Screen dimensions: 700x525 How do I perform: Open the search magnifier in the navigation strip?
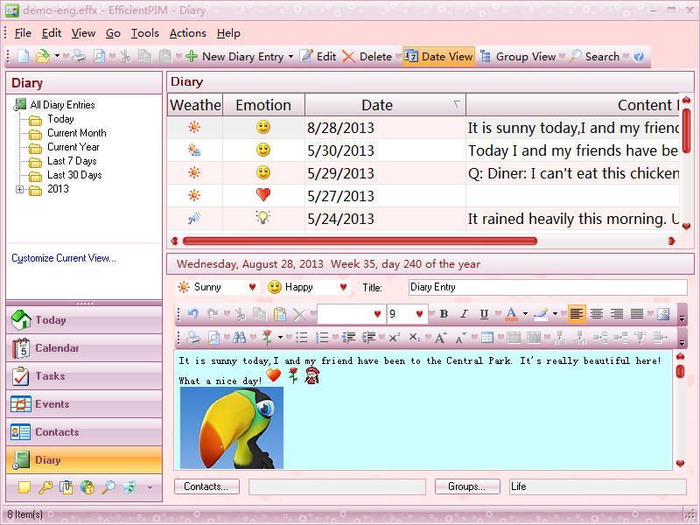point(108,487)
